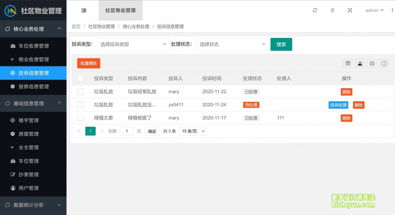Click the green 搜索 button
Viewport: 395px width, 215px height.
(281, 44)
